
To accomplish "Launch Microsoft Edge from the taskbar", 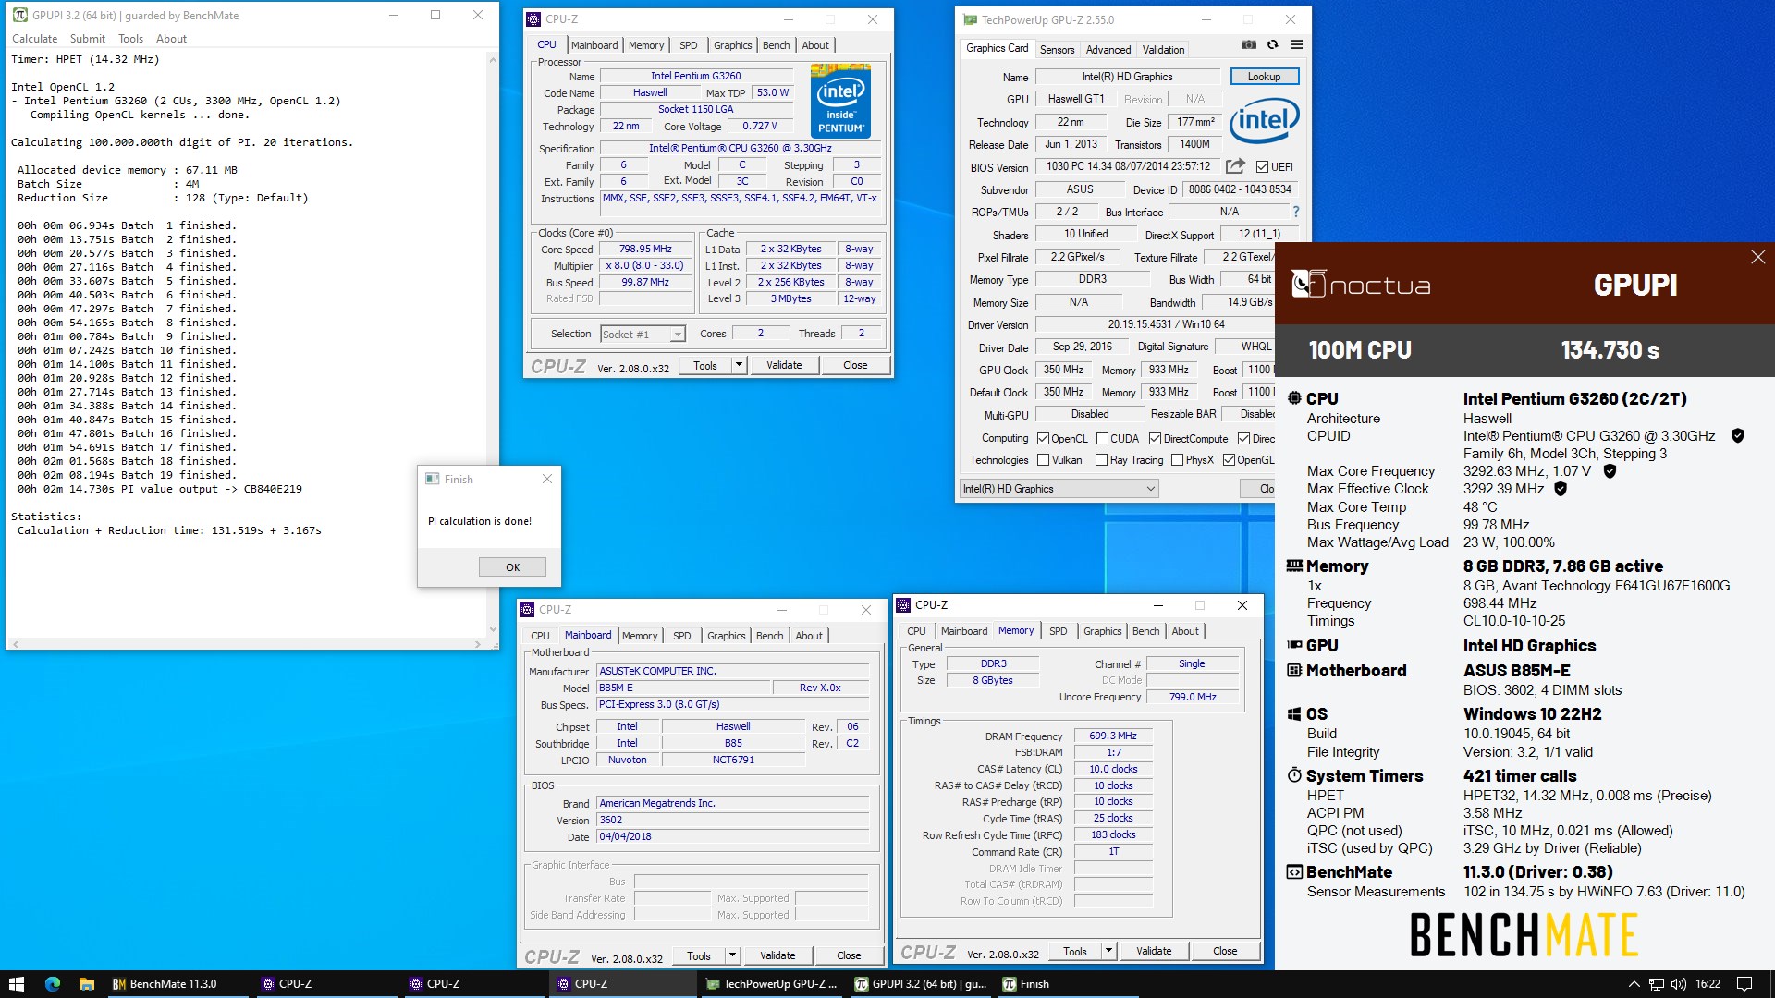I will (x=52, y=984).
